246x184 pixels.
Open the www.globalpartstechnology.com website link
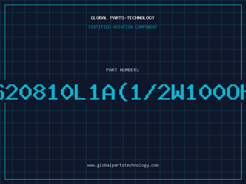pos(123,165)
